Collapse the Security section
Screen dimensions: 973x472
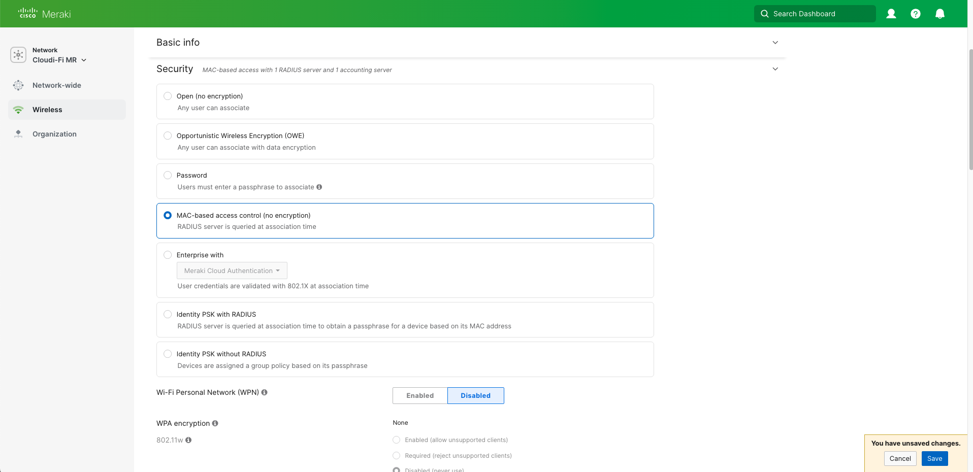[x=775, y=69]
